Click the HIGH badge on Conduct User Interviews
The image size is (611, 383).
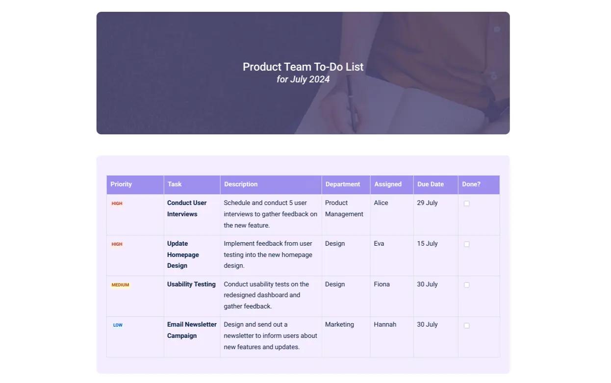117,203
